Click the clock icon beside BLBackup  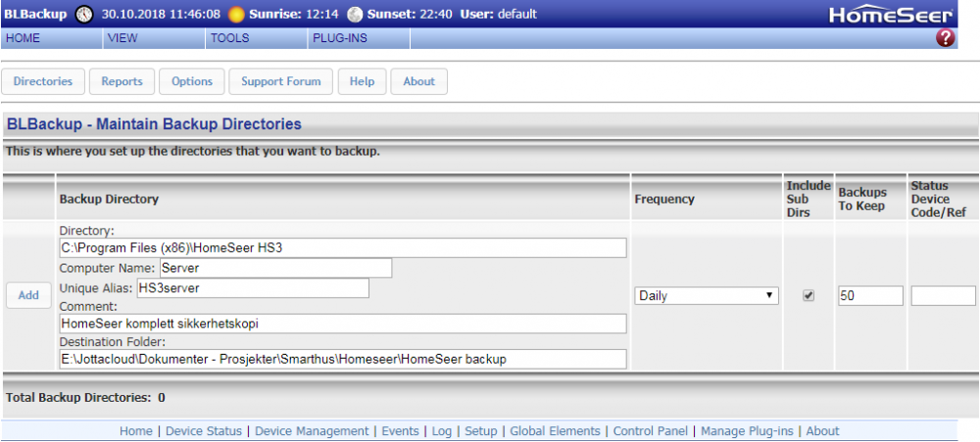(84, 15)
